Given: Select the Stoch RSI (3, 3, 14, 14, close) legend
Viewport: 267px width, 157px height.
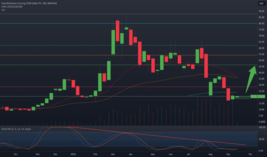Looking at the screenshot, I should [x=16, y=129].
